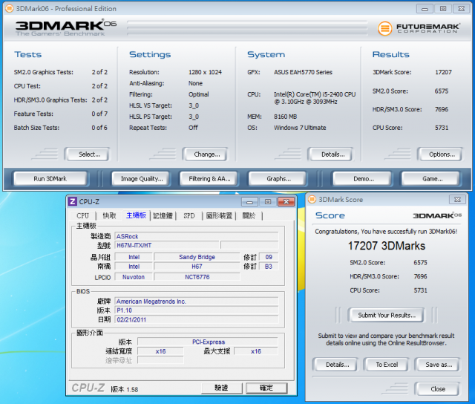This screenshot has height=404, width=475.
Task: Click the Intel Core i5-2400 CPU text
Action: pos(315,98)
